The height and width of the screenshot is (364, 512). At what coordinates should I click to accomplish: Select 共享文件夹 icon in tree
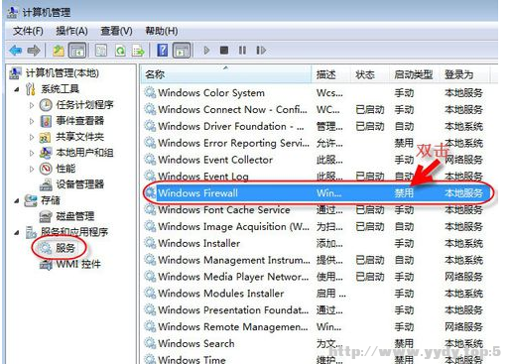coord(45,137)
